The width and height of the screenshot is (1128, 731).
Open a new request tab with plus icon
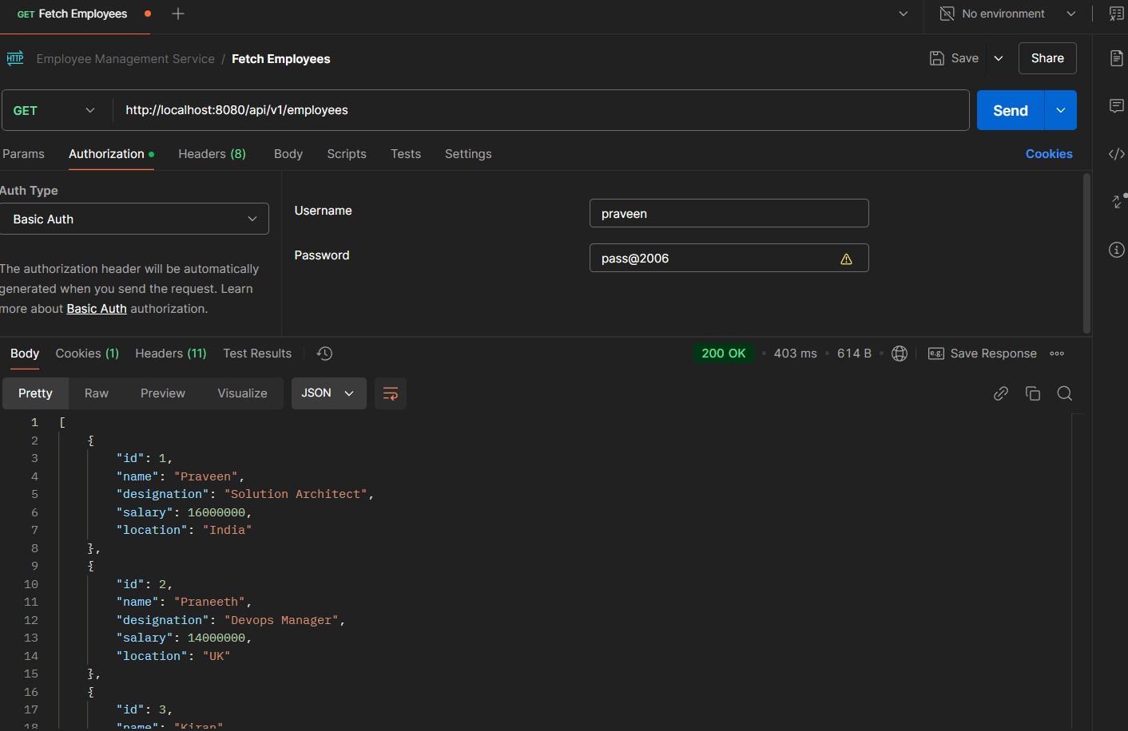(x=178, y=14)
